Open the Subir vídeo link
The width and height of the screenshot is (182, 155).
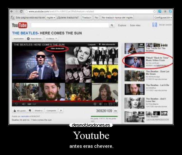tap(135, 25)
